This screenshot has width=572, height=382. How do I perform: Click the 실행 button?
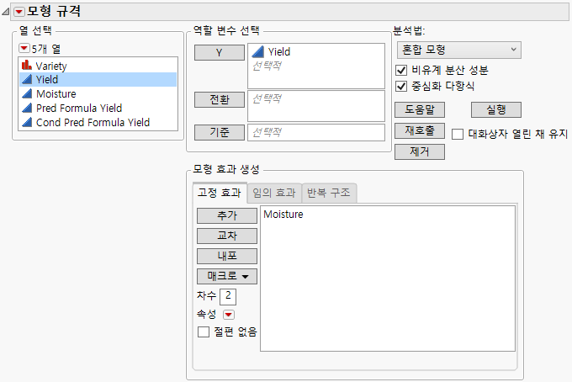point(496,109)
